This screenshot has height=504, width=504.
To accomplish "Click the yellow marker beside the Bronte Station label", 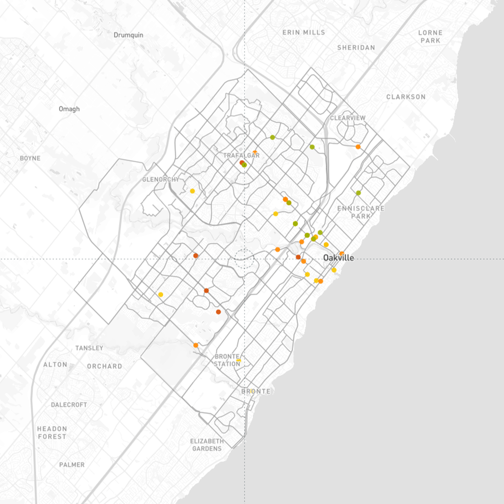I will pyautogui.click(x=239, y=360).
